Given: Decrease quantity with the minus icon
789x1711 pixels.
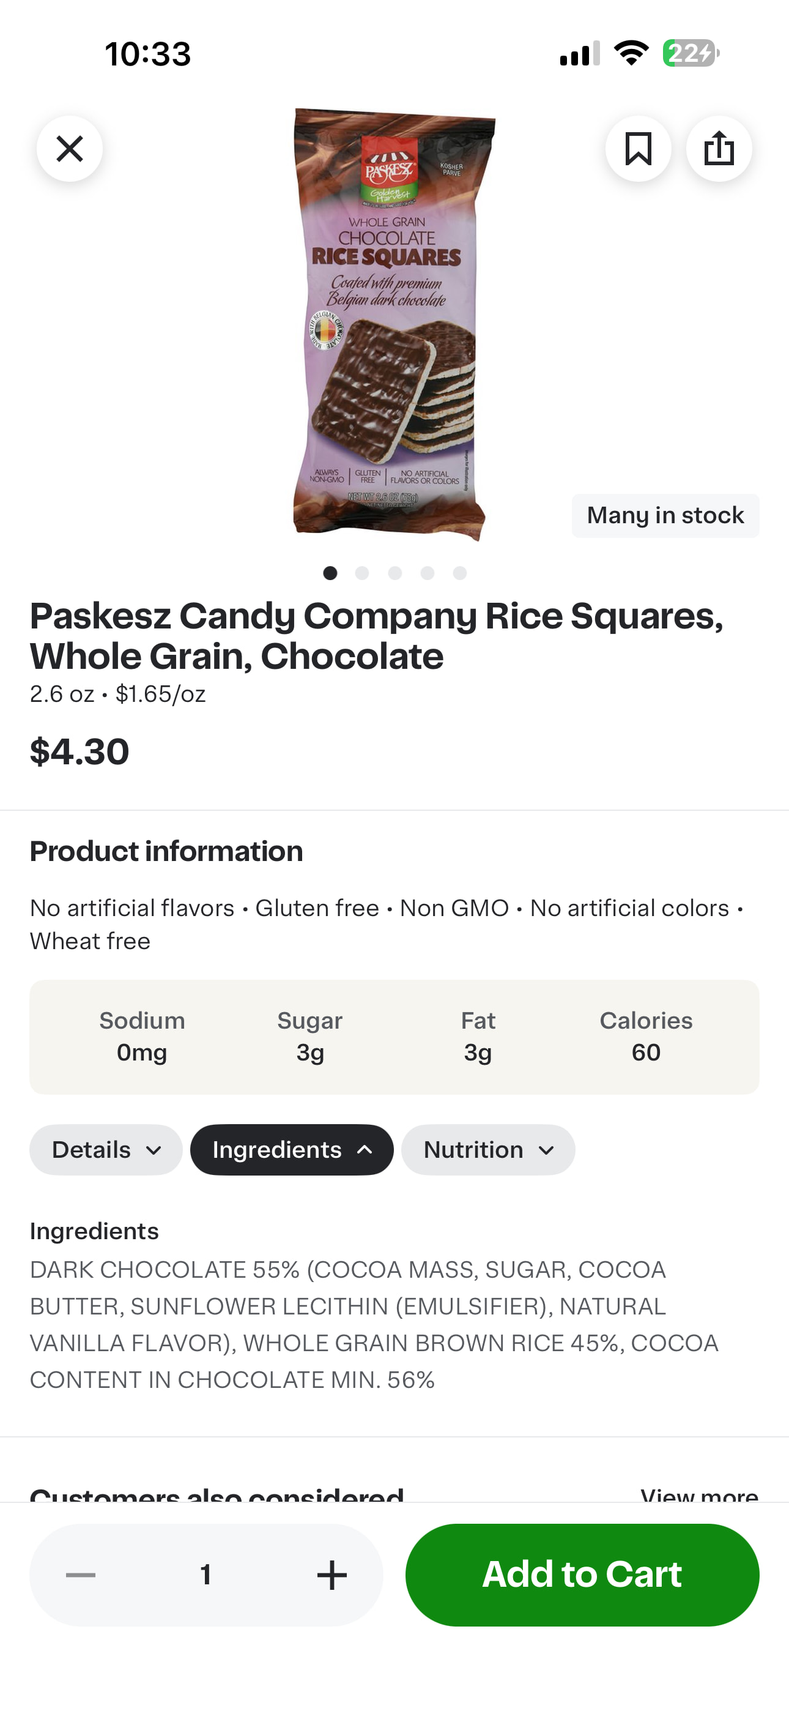Looking at the screenshot, I should click(81, 1575).
